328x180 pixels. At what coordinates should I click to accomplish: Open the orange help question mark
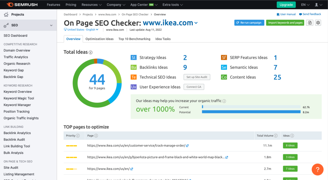point(317,169)
